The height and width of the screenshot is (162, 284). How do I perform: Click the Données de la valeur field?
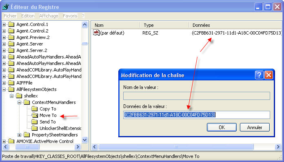[197, 115]
